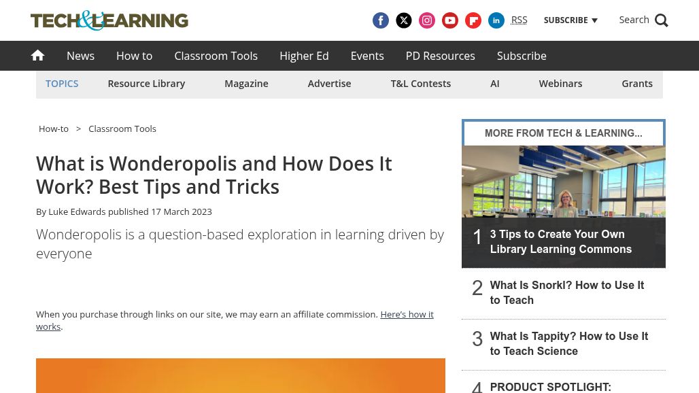Open the Webinars topic
Viewport: 699px width, 393px height.
click(560, 84)
